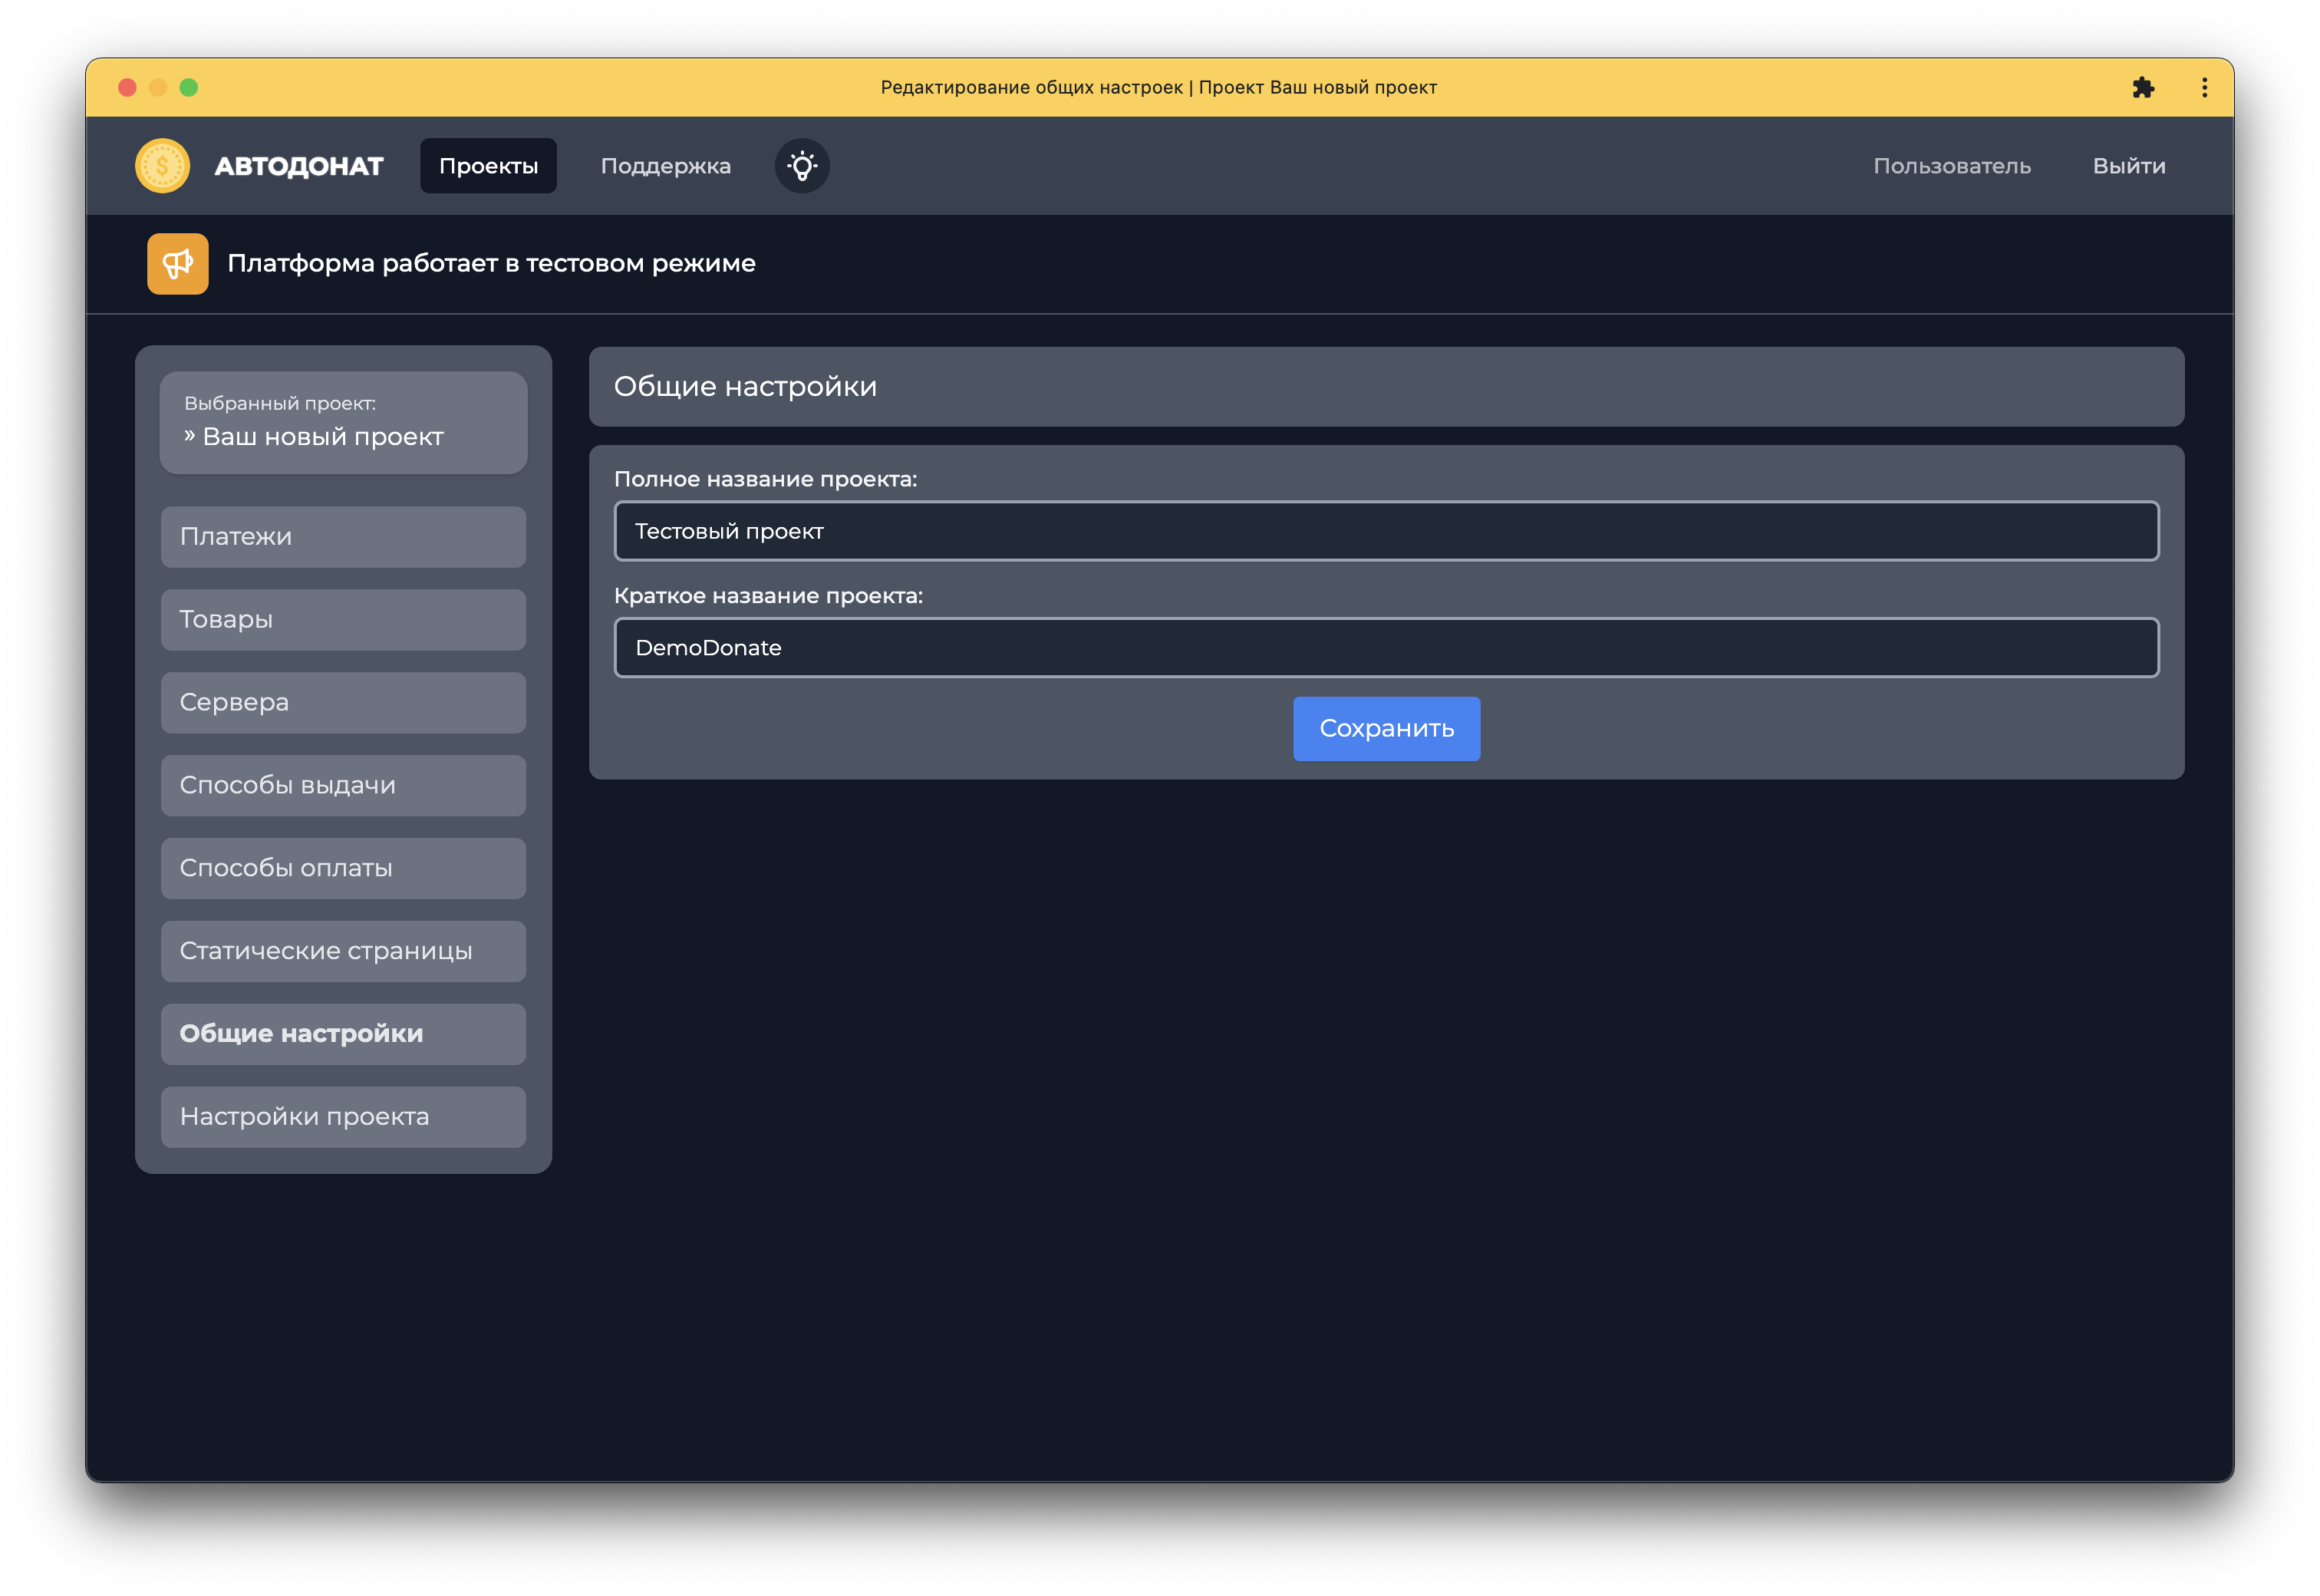Open Настройки проекта in the sidebar

(343, 1117)
